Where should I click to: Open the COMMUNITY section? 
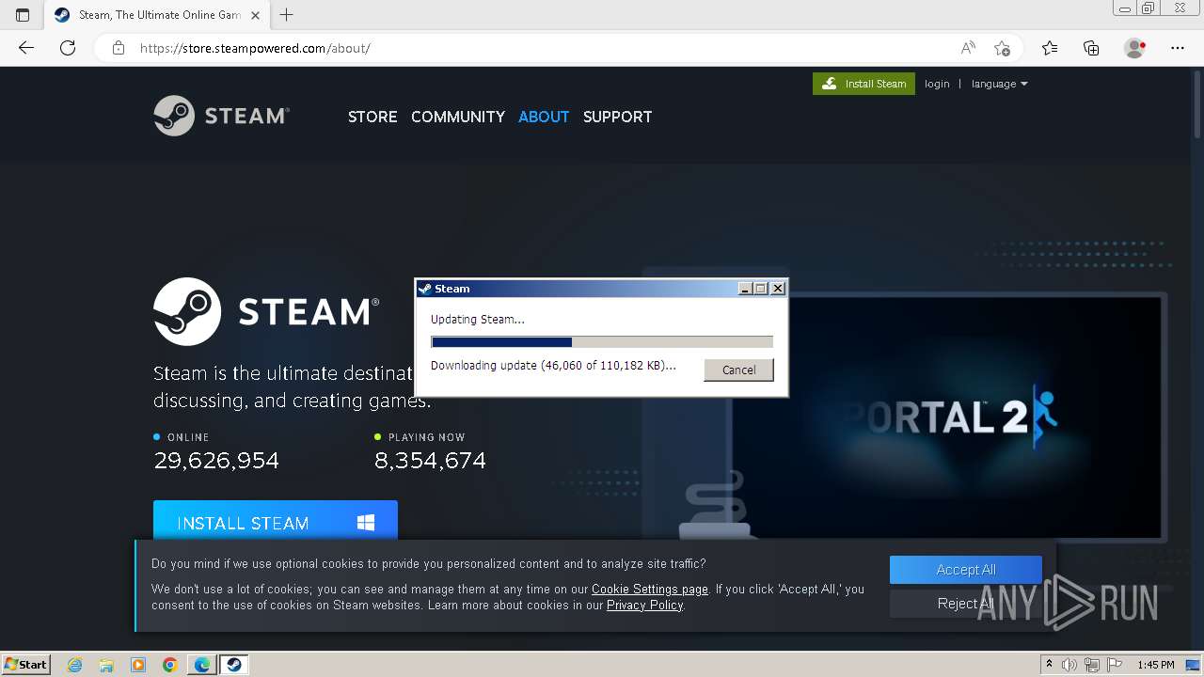coord(458,117)
